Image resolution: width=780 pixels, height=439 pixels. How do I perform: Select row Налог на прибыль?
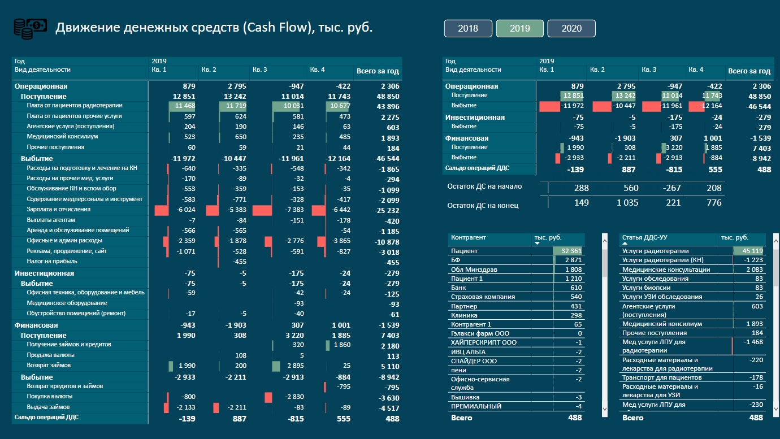pyautogui.click(x=206, y=262)
